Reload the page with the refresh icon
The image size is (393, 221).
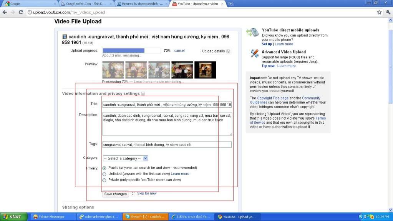pos(21,12)
